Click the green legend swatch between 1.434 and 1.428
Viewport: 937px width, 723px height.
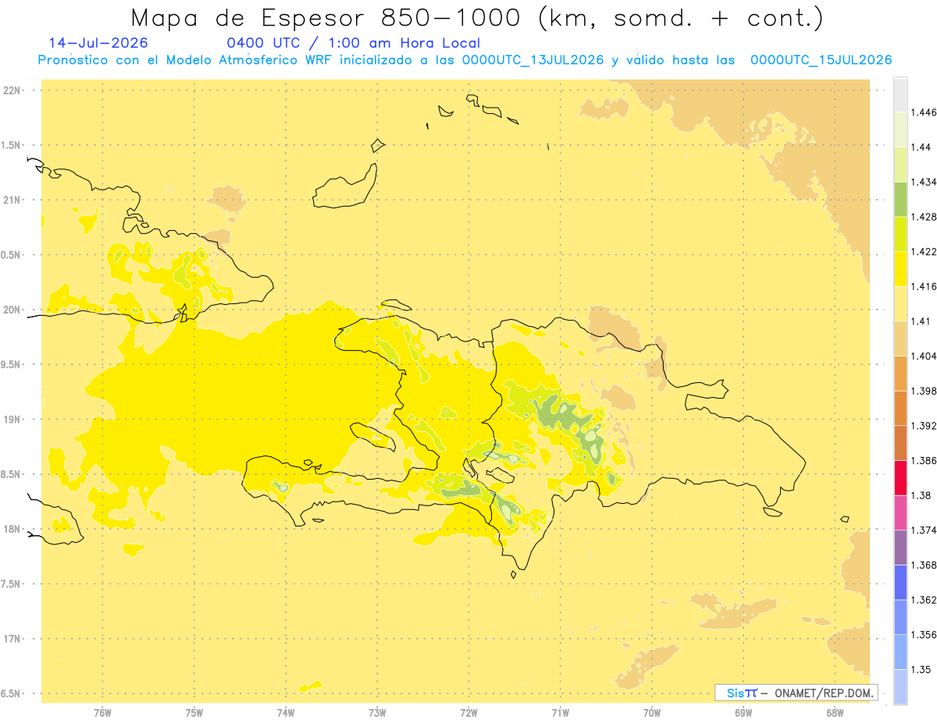900,199
